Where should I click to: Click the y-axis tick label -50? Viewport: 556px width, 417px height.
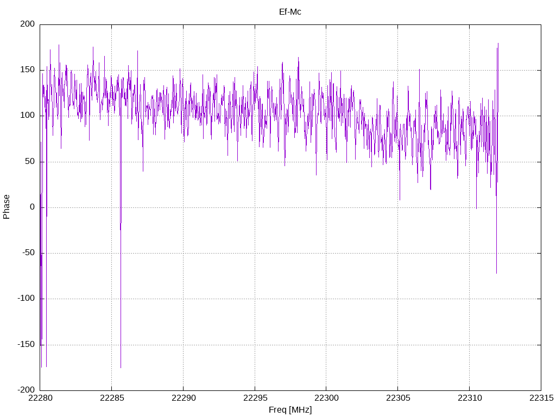click(x=29, y=253)
